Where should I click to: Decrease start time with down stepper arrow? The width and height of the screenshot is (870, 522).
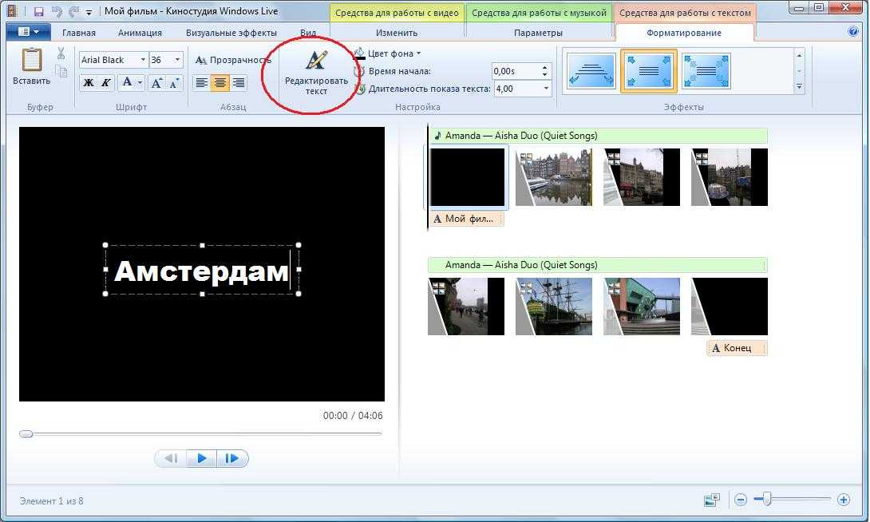click(x=545, y=75)
